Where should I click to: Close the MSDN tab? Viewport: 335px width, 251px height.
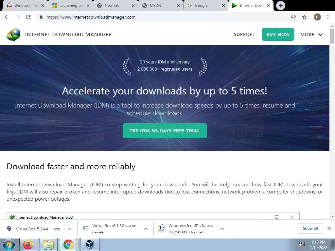click(x=178, y=6)
